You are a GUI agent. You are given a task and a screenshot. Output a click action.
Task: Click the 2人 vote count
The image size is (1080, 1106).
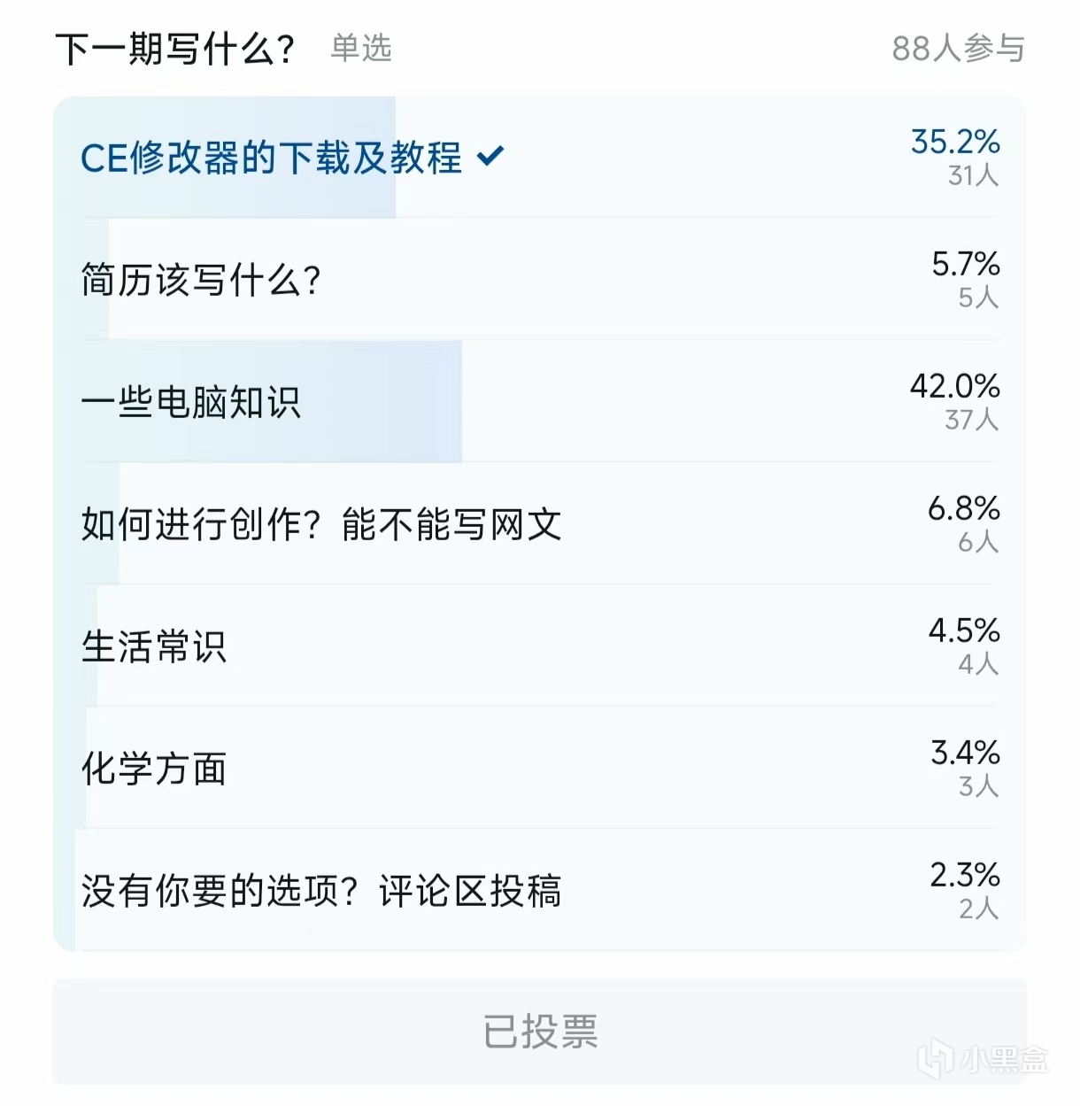coord(979,909)
